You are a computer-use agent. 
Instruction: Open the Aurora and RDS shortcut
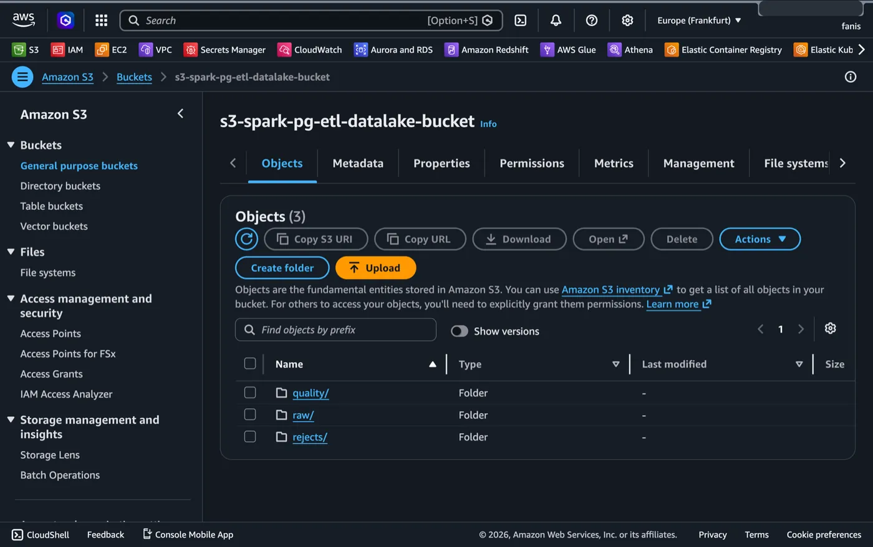click(393, 49)
